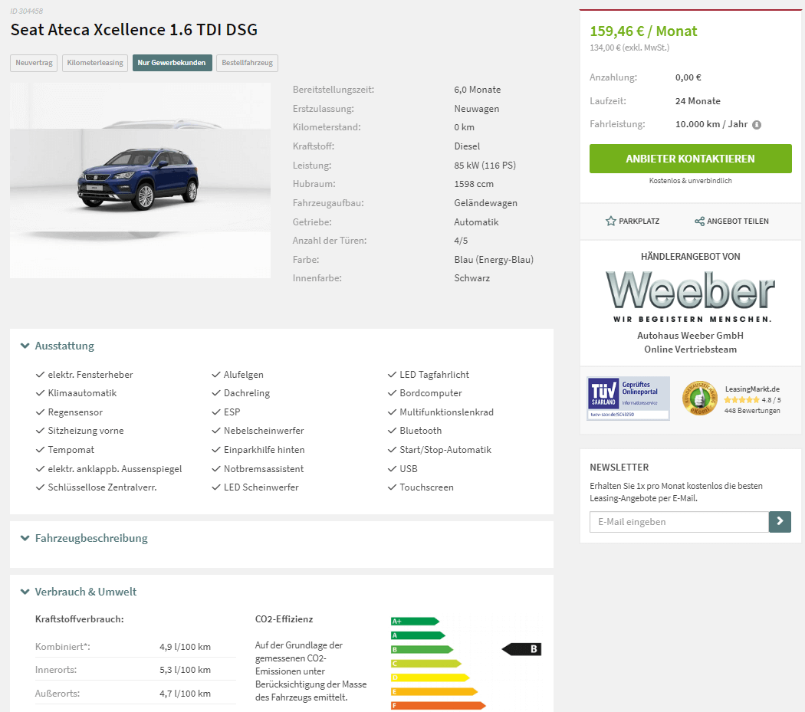Click the 85 kW (116 PS) power value

(x=485, y=166)
